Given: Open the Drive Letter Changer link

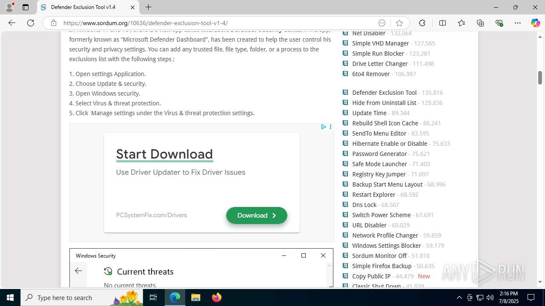Looking at the screenshot, I should (x=380, y=64).
